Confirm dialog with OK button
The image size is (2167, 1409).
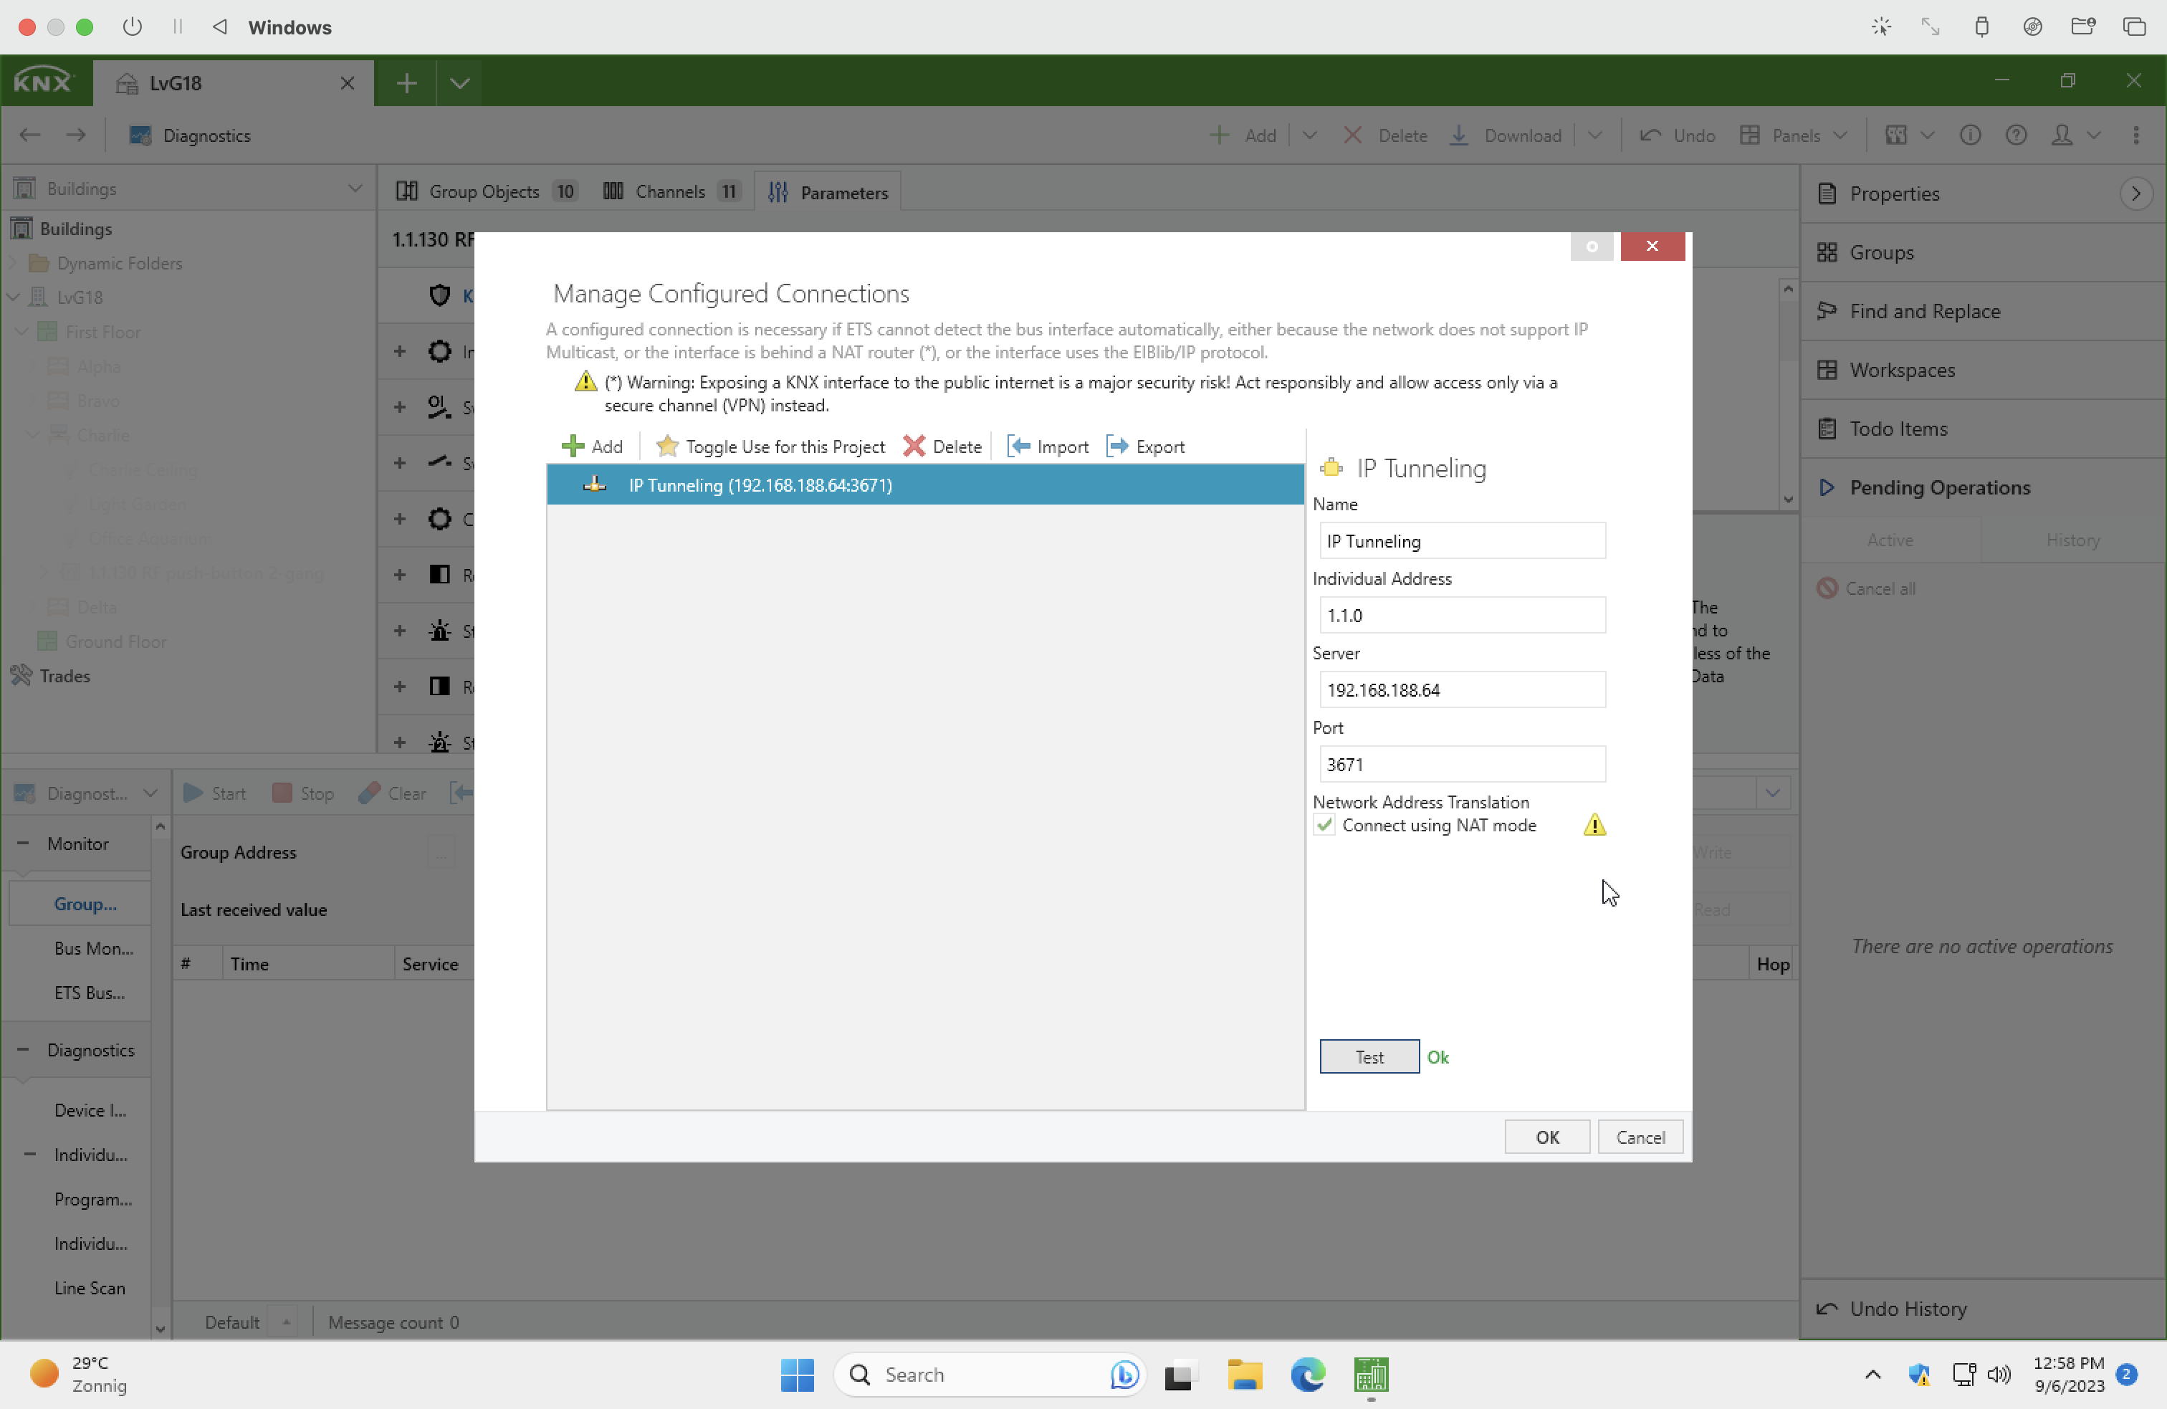click(x=1547, y=1137)
